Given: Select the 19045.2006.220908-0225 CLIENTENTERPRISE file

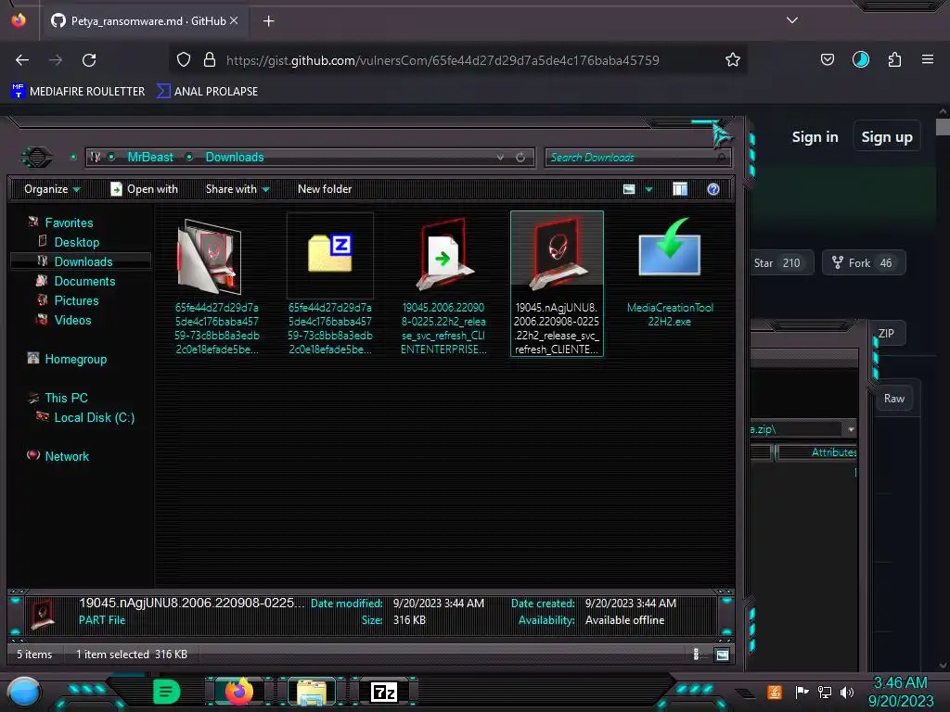Looking at the screenshot, I should 443,284.
